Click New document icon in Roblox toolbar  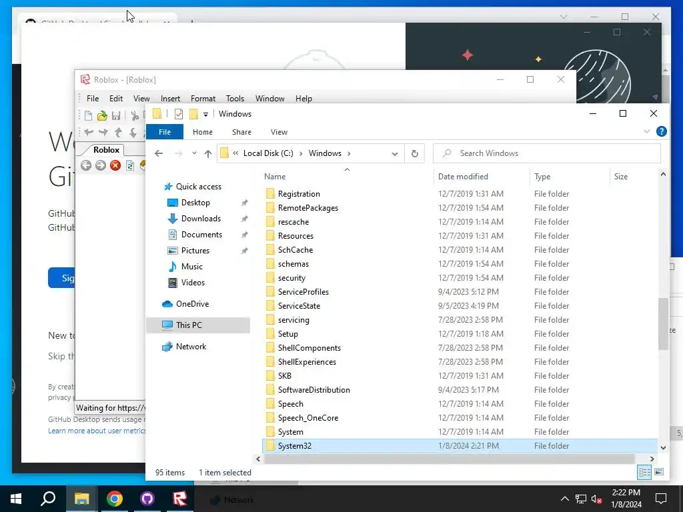pyautogui.click(x=89, y=115)
